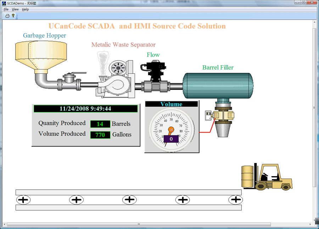The height and width of the screenshot is (229, 319).
Task: Click the date and time display bar
Action: [85, 109]
